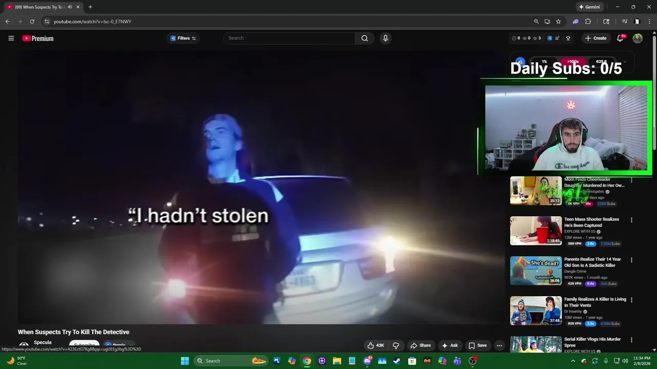This screenshot has height=369, width=657.
Task: Like the video with 43K thumbs up
Action: (x=376, y=345)
